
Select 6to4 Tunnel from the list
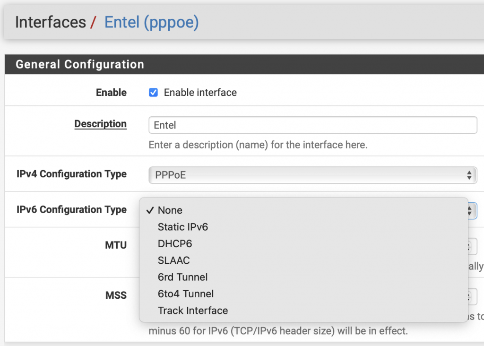[x=186, y=294]
